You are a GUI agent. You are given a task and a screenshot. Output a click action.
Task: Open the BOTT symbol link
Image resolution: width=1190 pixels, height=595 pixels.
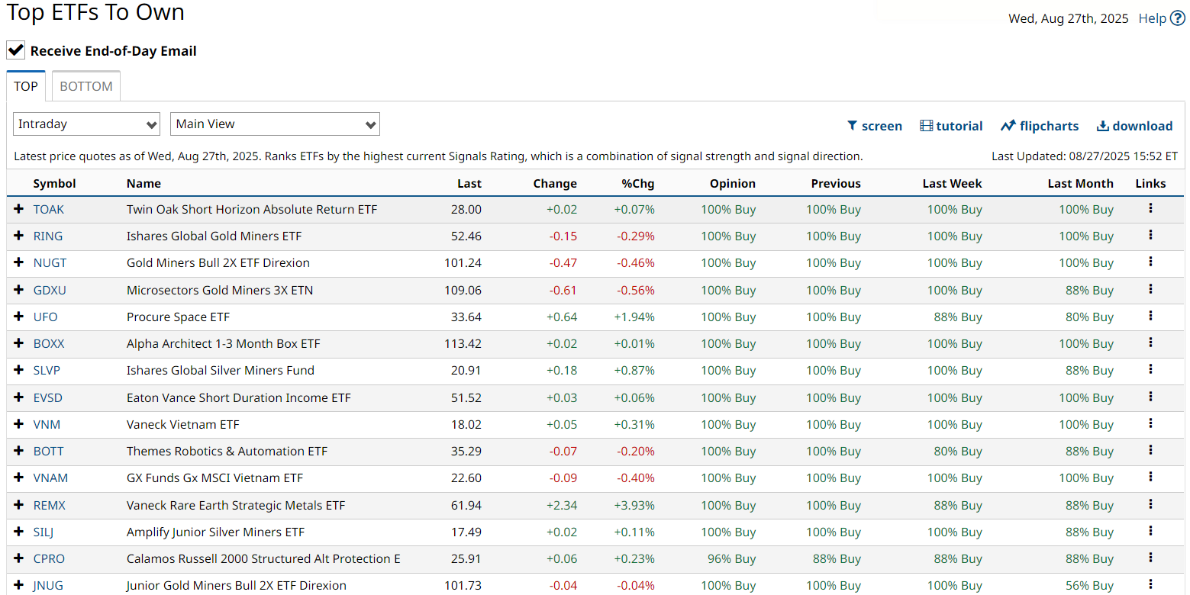coord(49,451)
